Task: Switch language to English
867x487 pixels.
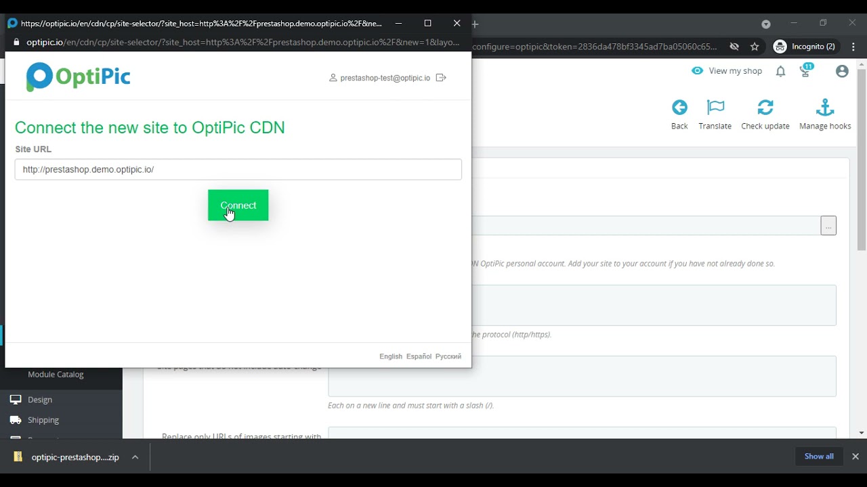Action: pyautogui.click(x=391, y=356)
